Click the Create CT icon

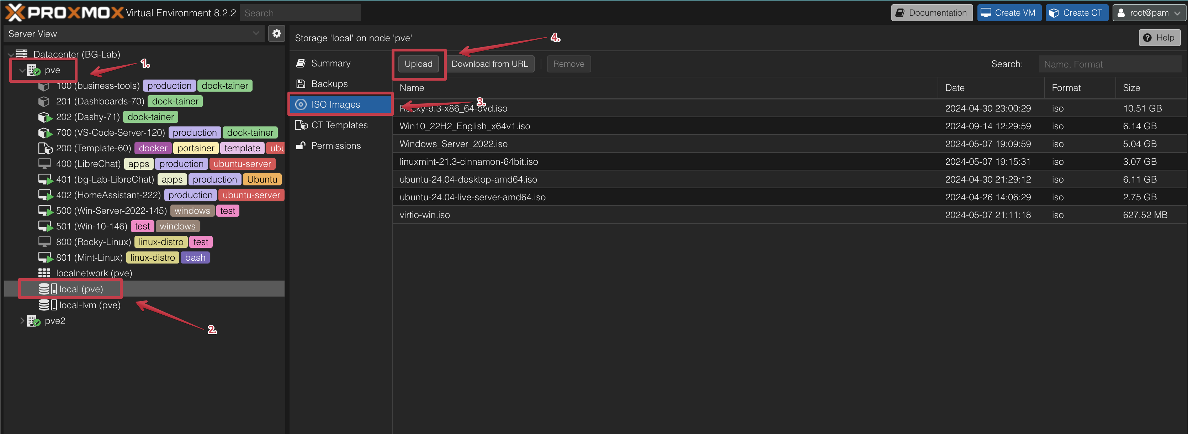1053,12
